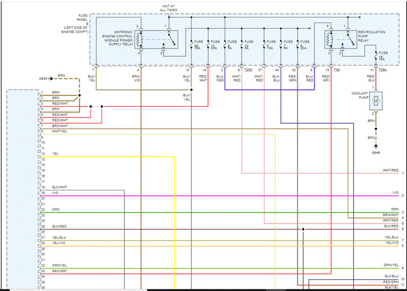Click the BRN/VIO wire label at terminal 4
The height and width of the screenshot is (291, 407).
click(136, 78)
